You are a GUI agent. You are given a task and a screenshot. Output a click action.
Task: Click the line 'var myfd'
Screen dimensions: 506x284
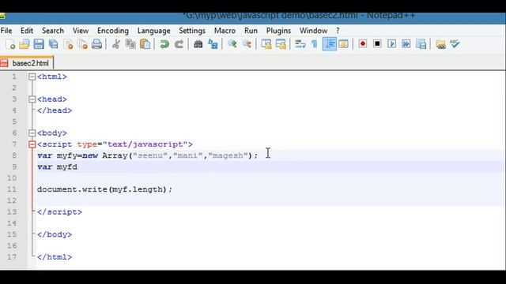[58, 166]
